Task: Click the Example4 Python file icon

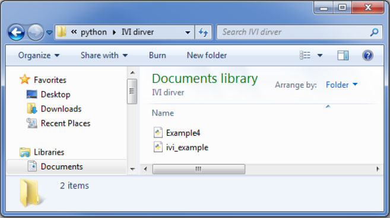Action: 158,133
